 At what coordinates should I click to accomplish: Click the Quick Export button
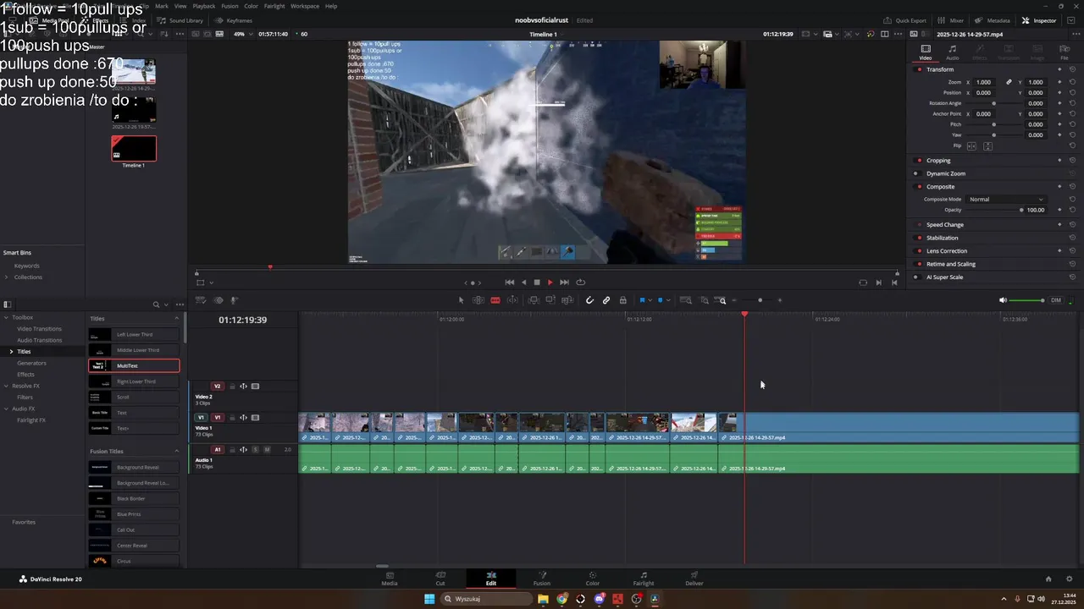click(x=904, y=20)
